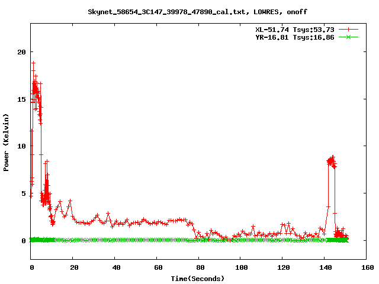This screenshot has height=284, width=379.
Task: Click the x-axis tick label 40
Action: click(116, 267)
